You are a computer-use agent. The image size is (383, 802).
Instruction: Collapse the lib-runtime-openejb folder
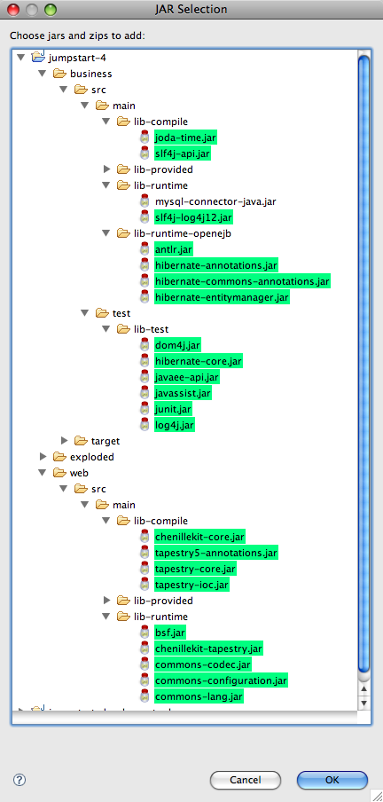pos(106,233)
